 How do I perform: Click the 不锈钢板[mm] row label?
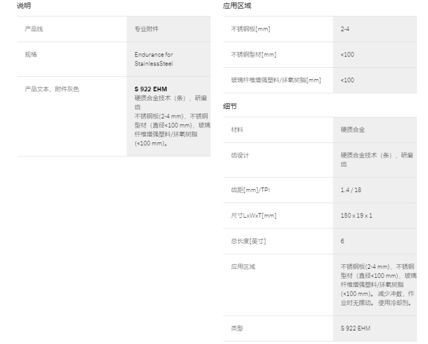[x=250, y=28]
